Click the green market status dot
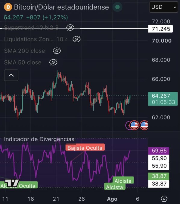The width and height of the screenshot is (180, 204). pos(117,7)
